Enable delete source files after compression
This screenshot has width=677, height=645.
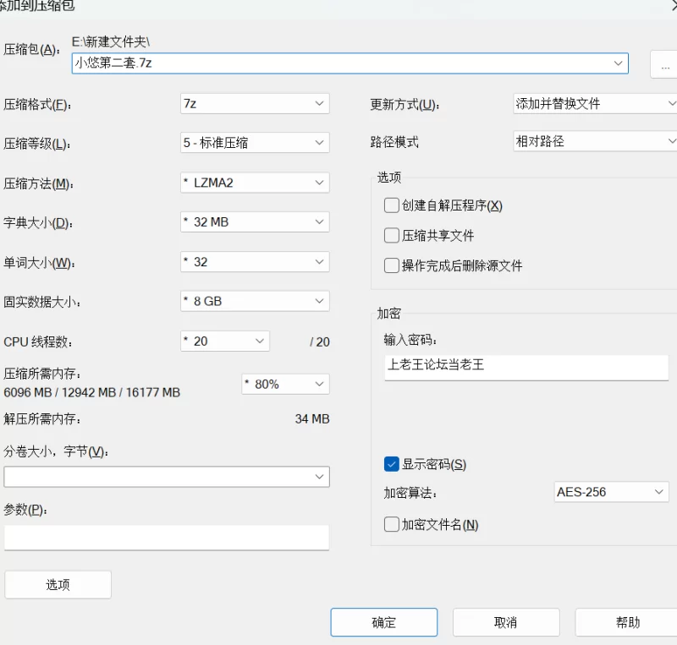pos(391,265)
